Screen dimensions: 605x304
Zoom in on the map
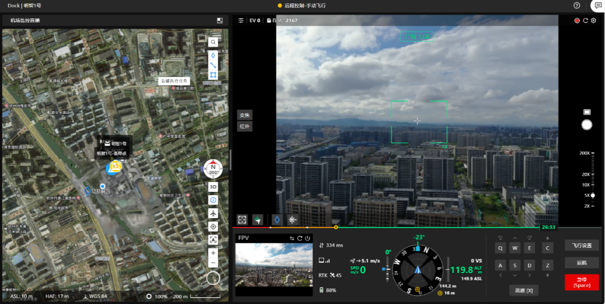click(213, 253)
